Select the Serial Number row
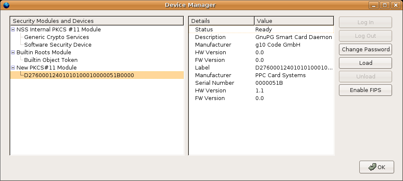The height and width of the screenshot is (181, 403). coord(261,83)
